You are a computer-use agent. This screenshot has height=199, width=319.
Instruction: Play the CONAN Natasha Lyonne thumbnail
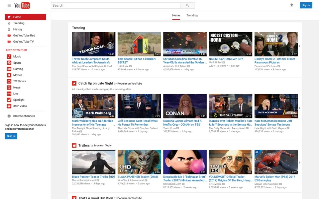click(x=185, y=106)
